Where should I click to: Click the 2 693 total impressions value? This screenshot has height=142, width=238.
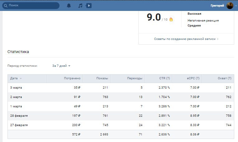click(104, 135)
